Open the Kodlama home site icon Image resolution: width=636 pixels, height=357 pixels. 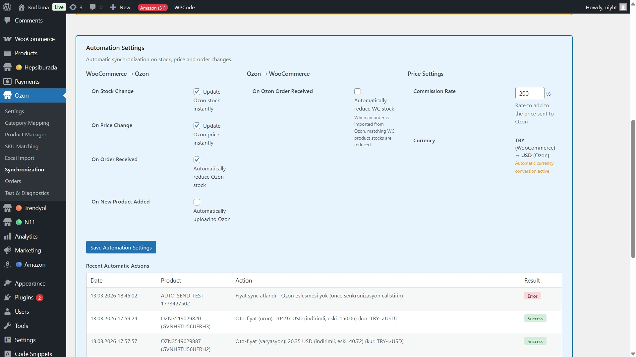[22, 7]
